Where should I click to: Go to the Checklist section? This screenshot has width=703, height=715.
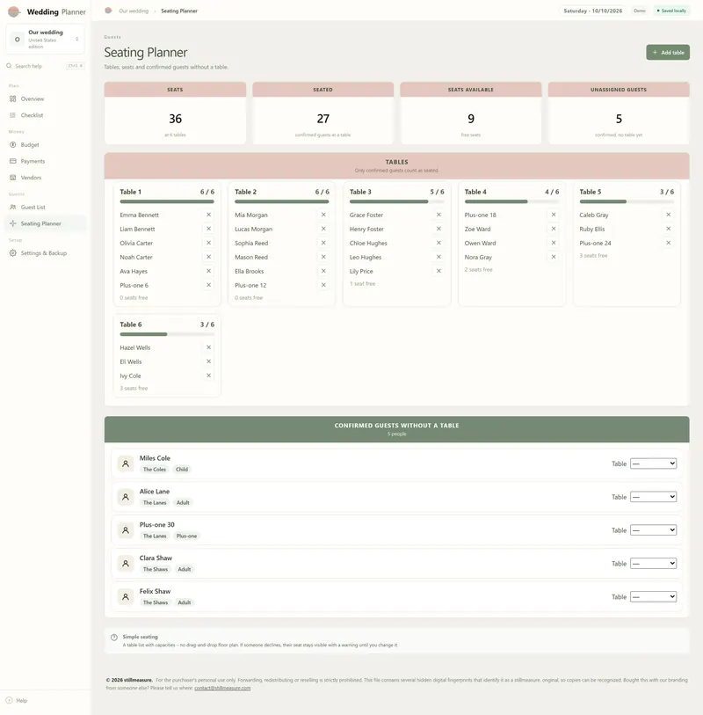46,115
